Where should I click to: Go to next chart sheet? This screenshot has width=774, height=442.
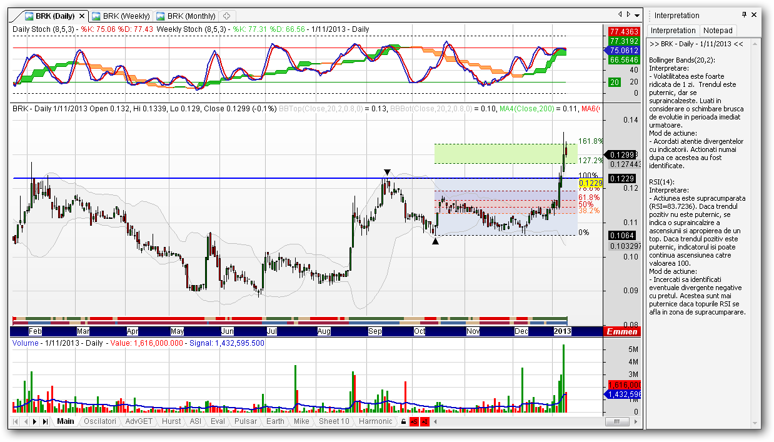35,421
